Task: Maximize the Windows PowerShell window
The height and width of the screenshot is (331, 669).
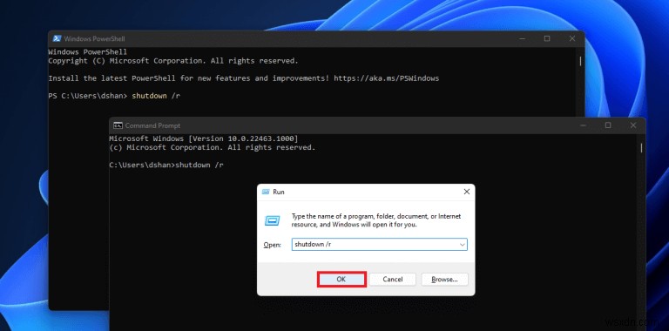Action: (x=547, y=39)
